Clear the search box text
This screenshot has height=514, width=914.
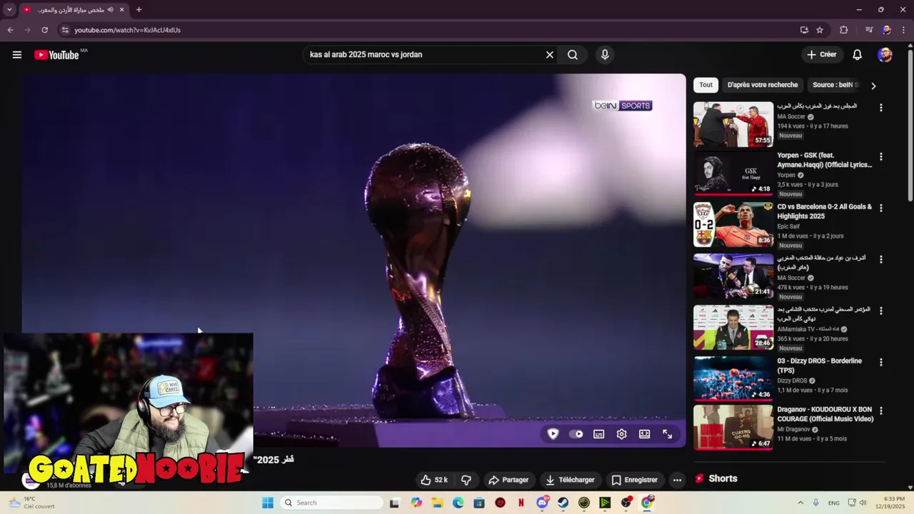click(x=550, y=55)
